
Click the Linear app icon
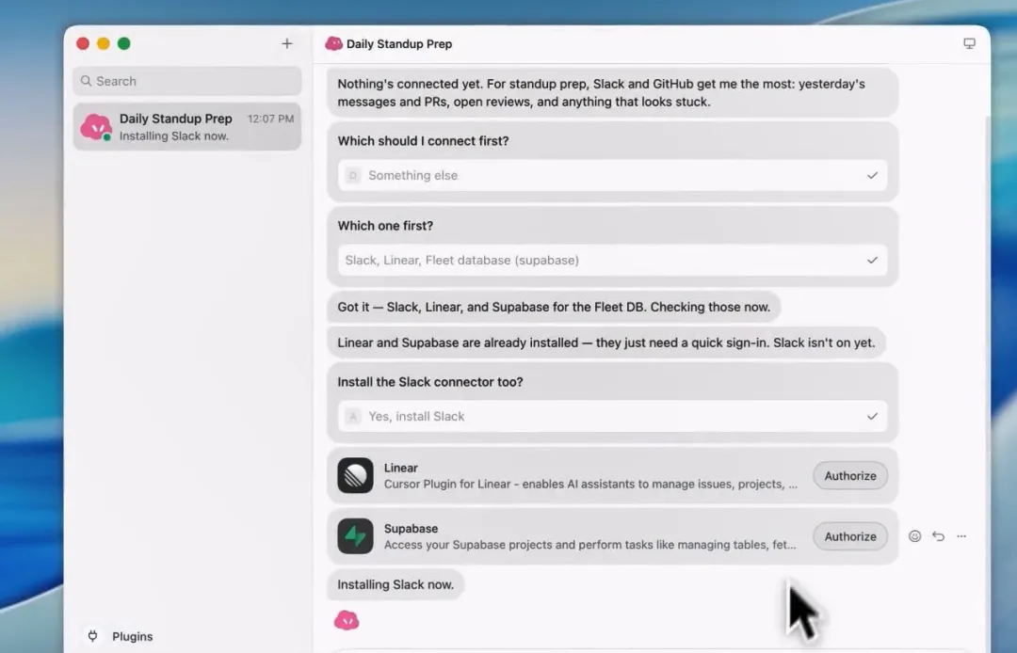pos(355,475)
